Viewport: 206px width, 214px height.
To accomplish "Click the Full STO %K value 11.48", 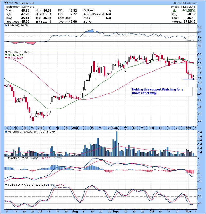I will (50, 185).
